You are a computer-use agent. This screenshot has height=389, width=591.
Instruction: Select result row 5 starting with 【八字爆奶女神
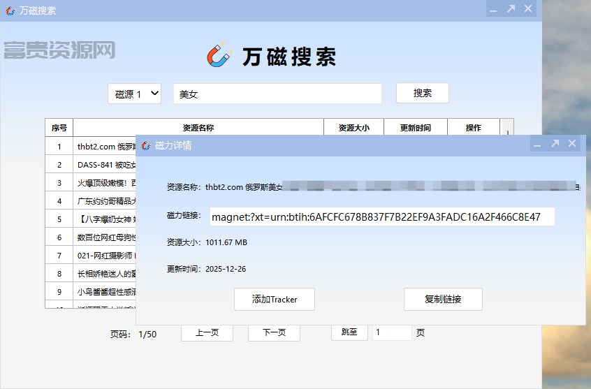pyautogui.click(x=90, y=219)
